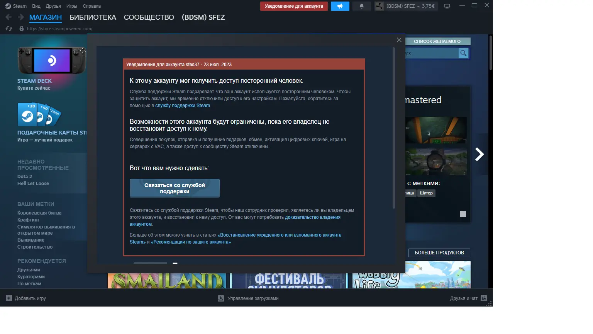
Task: Switch to Big Picture mode with the monitor icon
Action: click(447, 6)
